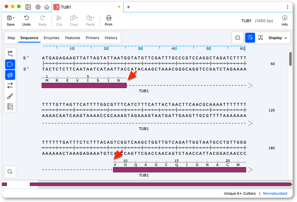This screenshot has width=297, height=202.
Task: Open the Primers tab
Action: [x=92, y=38]
